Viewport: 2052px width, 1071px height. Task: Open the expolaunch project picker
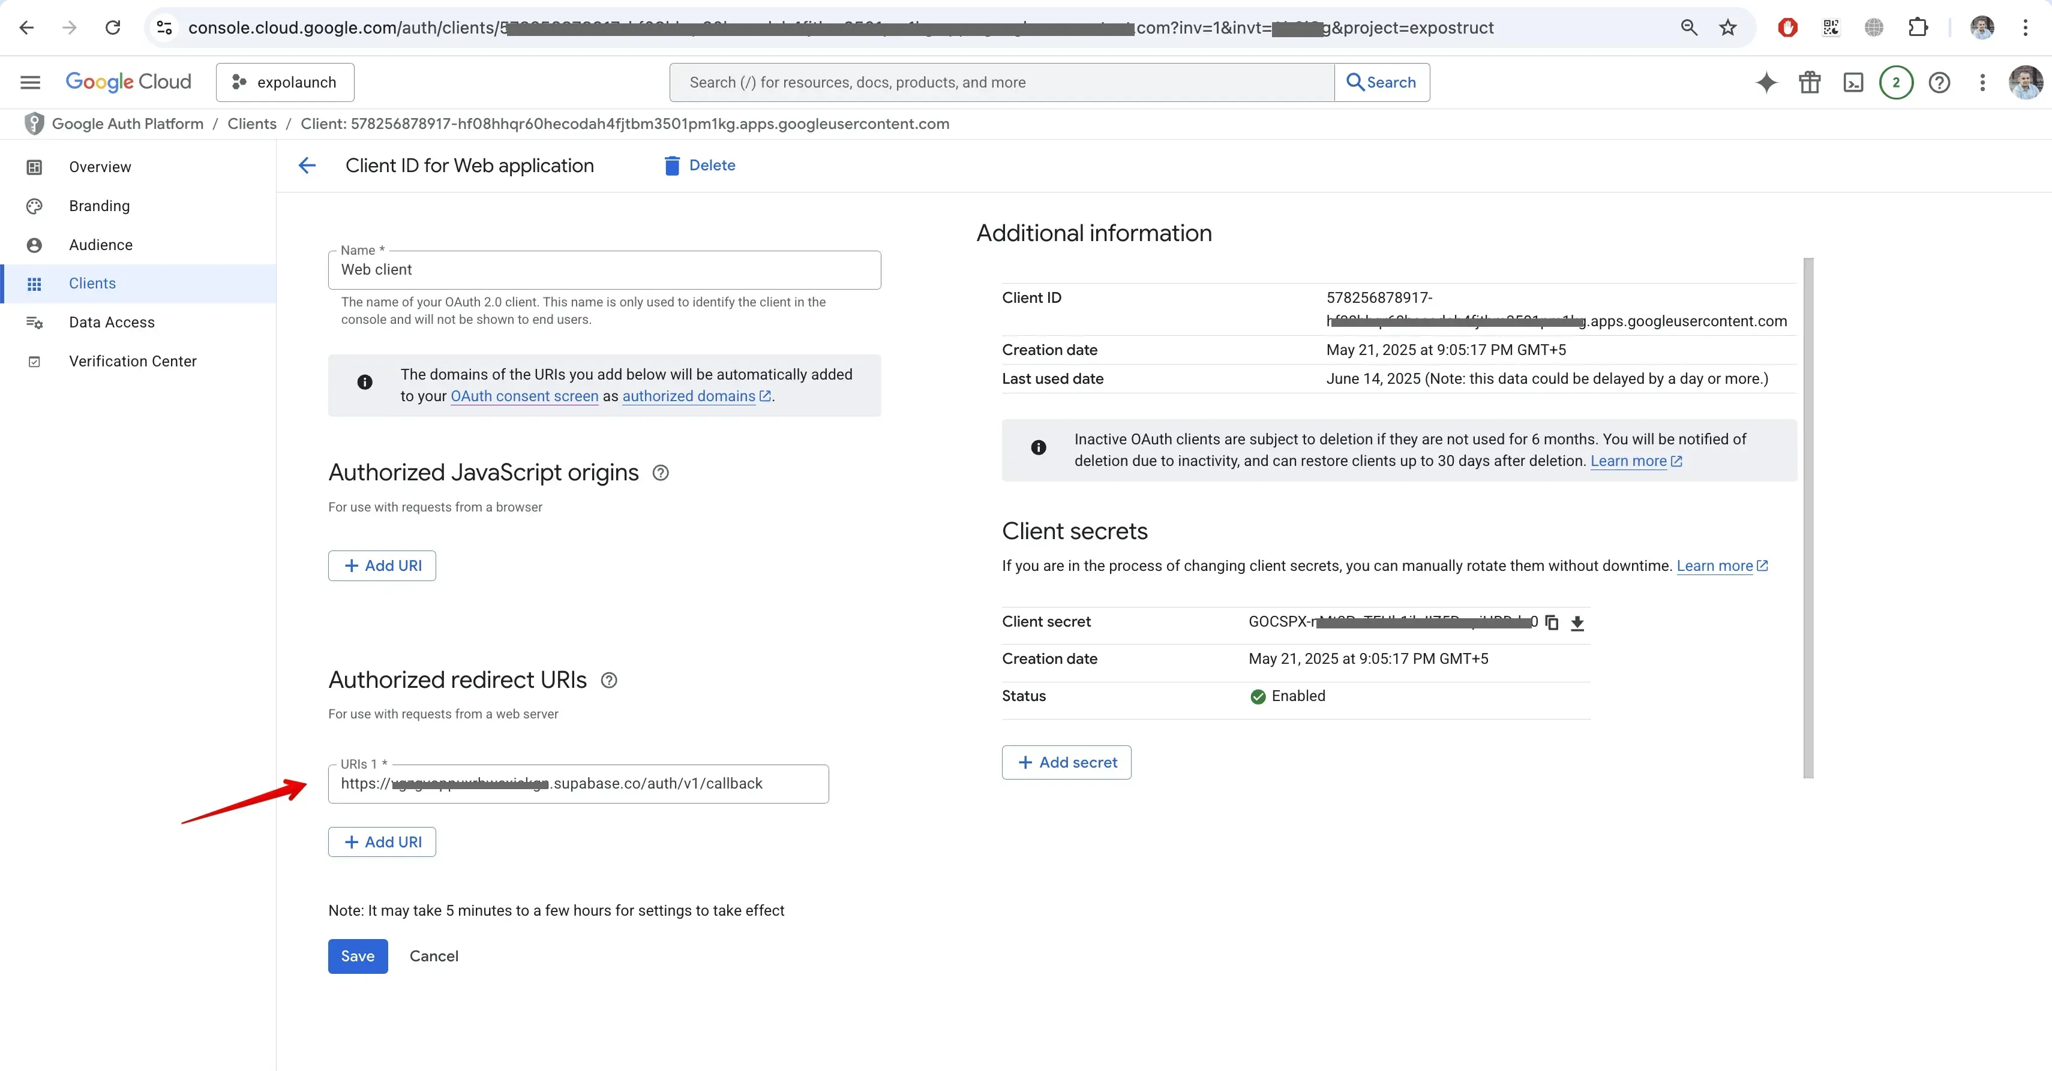[284, 82]
